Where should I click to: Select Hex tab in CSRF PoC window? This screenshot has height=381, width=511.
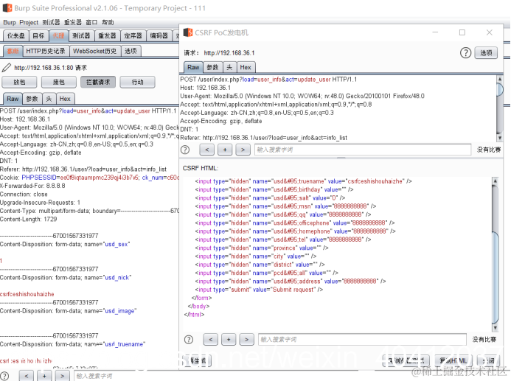[x=246, y=67]
